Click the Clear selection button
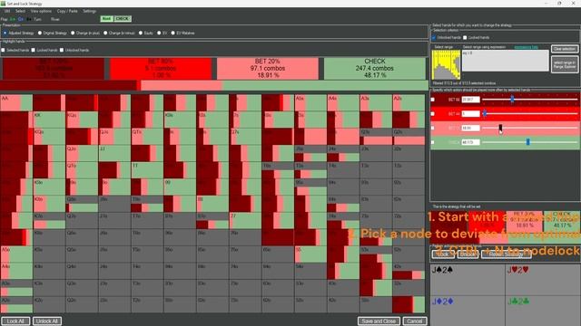 (x=565, y=49)
